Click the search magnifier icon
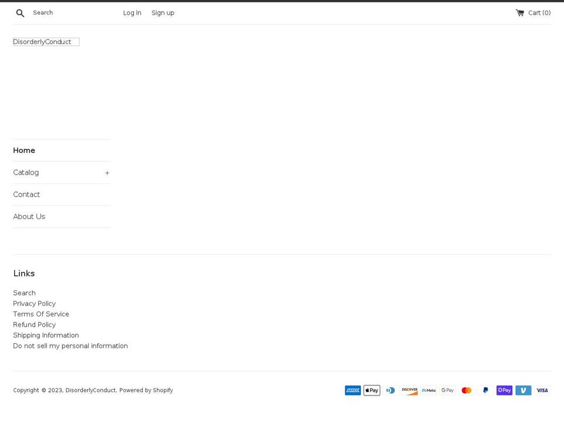 [x=20, y=14]
